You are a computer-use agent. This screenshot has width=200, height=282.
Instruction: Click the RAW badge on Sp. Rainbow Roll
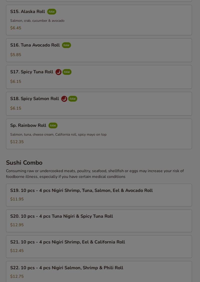pos(53,126)
